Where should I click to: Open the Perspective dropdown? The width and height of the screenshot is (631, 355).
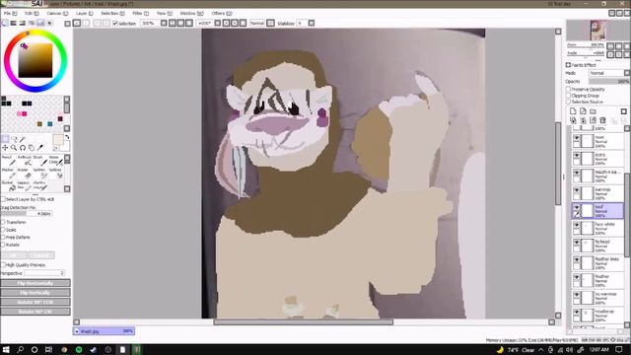(44, 273)
